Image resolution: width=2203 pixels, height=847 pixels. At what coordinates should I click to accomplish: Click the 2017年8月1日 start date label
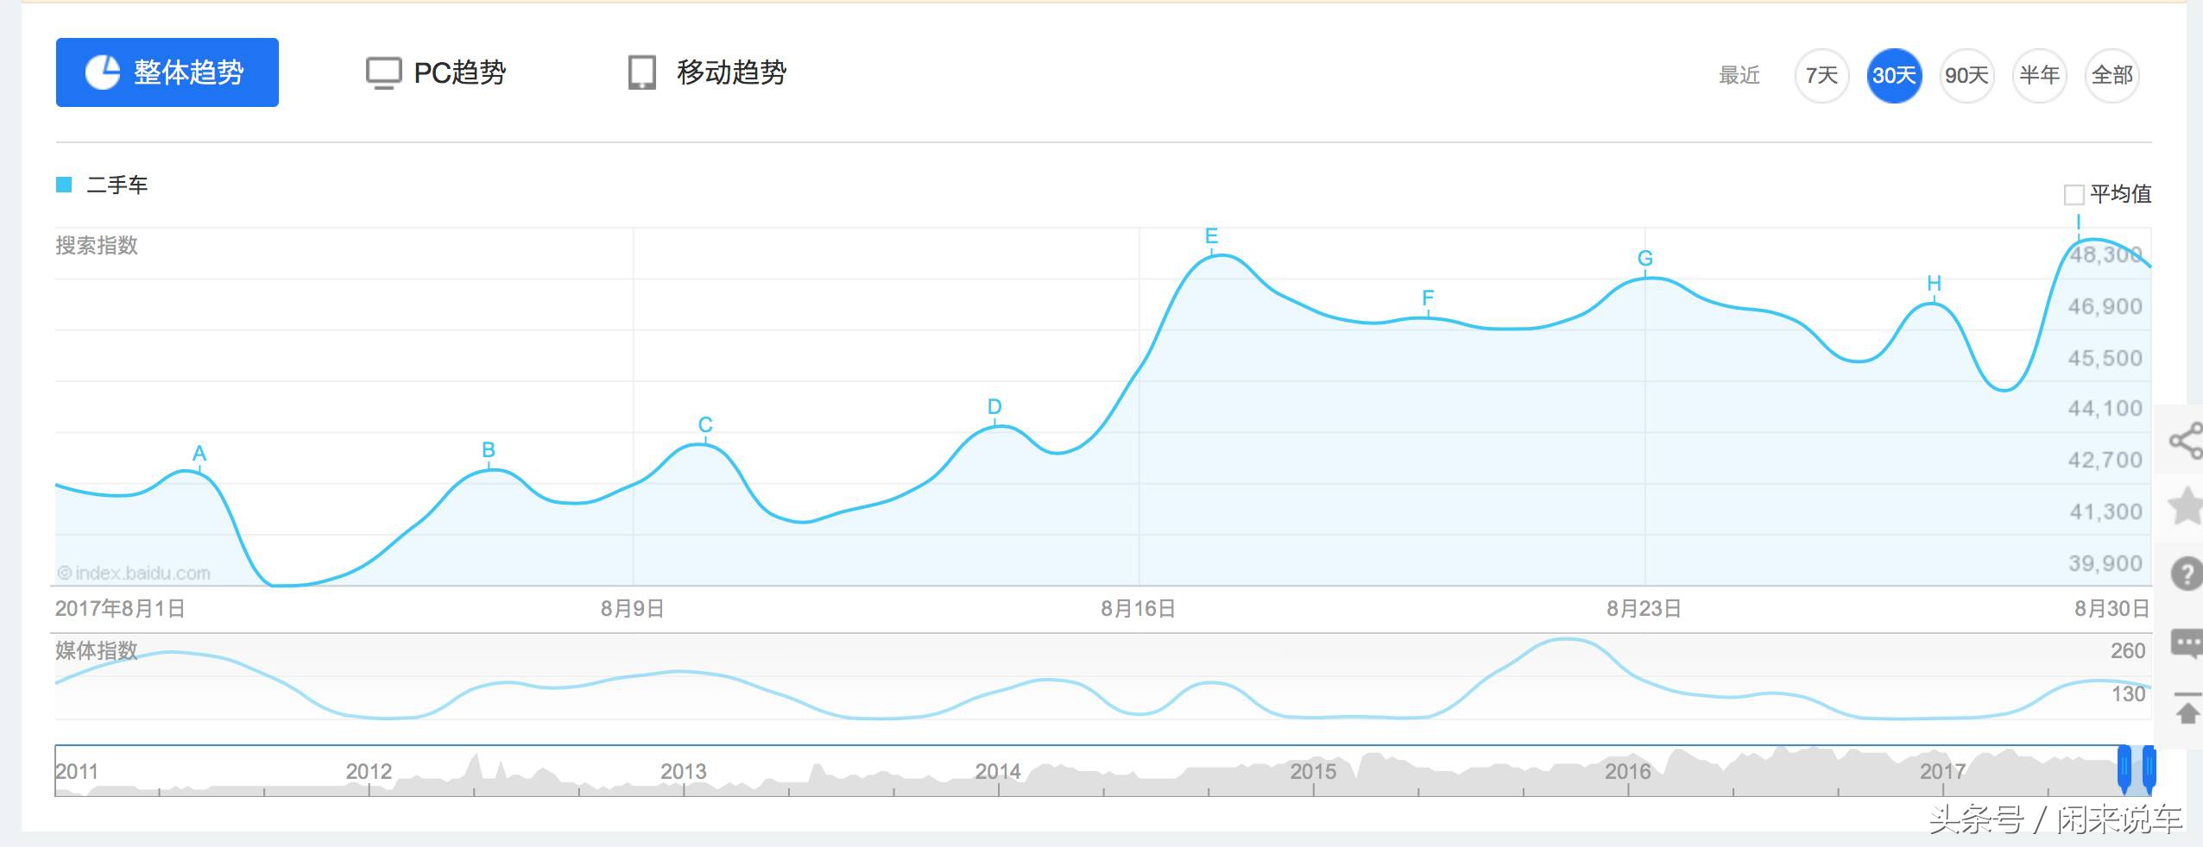(120, 609)
